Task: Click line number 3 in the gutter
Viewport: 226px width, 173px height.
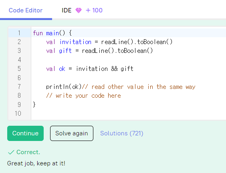Action: [x=19, y=51]
